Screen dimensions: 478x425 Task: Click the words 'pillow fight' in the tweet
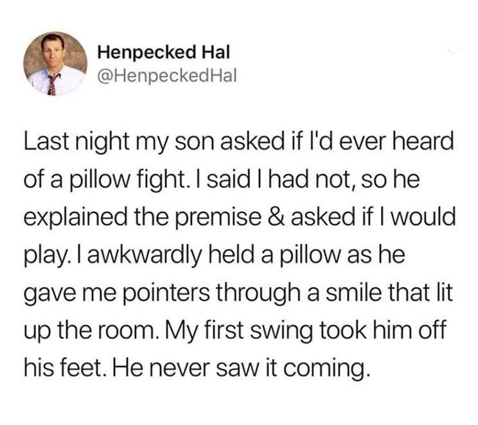(x=127, y=180)
